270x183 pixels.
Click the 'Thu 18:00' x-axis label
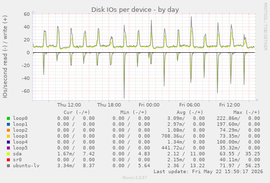(x=109, y=105)
